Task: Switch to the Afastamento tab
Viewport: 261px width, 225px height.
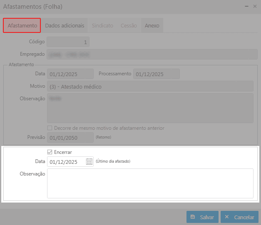Action: click(x=22, y=25)
